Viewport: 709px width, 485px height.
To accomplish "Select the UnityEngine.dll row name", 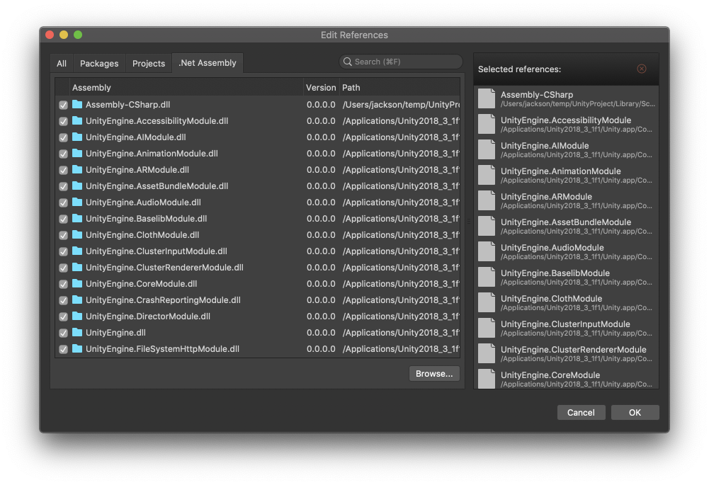I will (115, 332).
